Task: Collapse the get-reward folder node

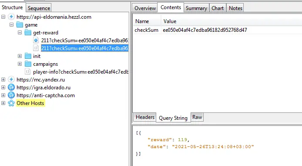Action: click(x=20, y=33)
